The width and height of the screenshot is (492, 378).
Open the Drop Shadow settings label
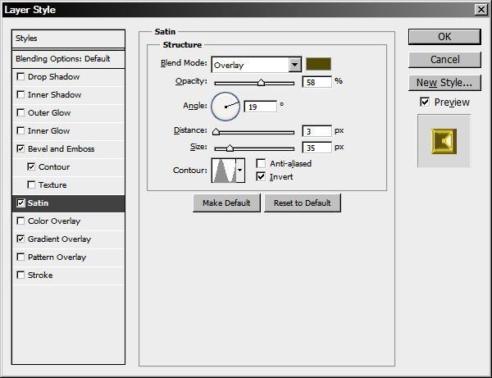click(53, 77)
